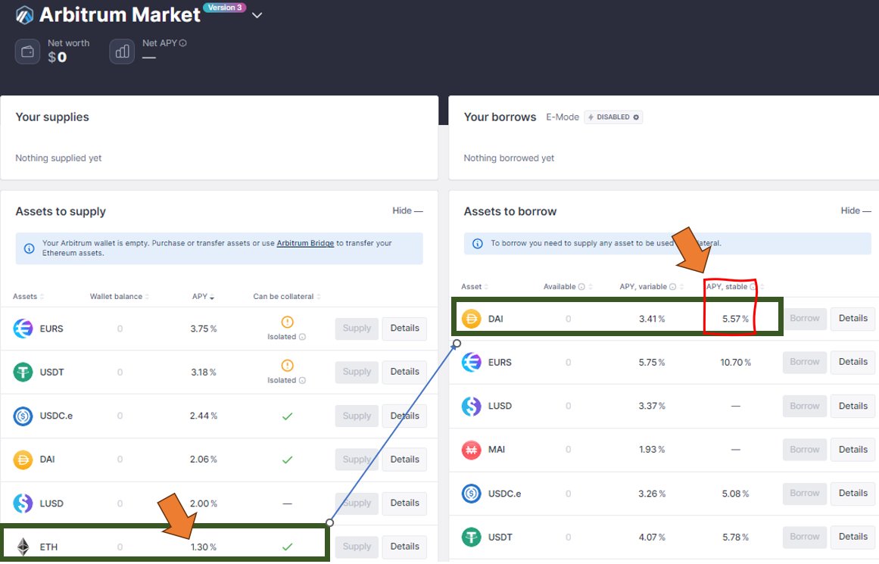Toggle the E-Mode DISABLED setting

coord(613,117)
